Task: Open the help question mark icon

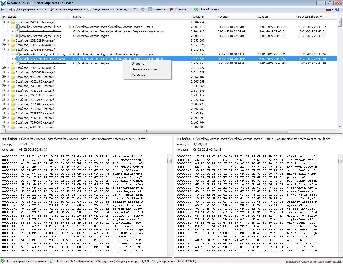Action: coord(337,9)
